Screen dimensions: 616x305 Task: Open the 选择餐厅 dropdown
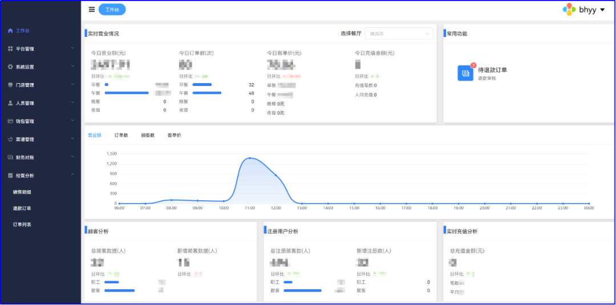click(399, 34)
